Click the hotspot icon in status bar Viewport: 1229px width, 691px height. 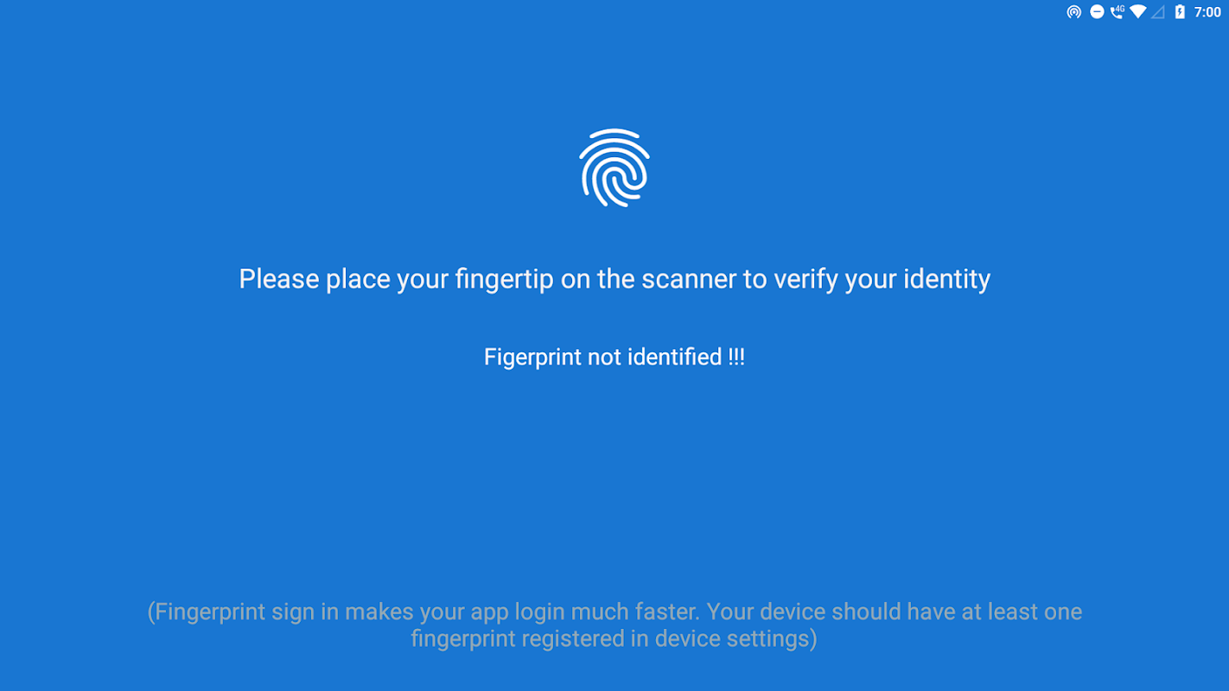[x=1073, y=12]
